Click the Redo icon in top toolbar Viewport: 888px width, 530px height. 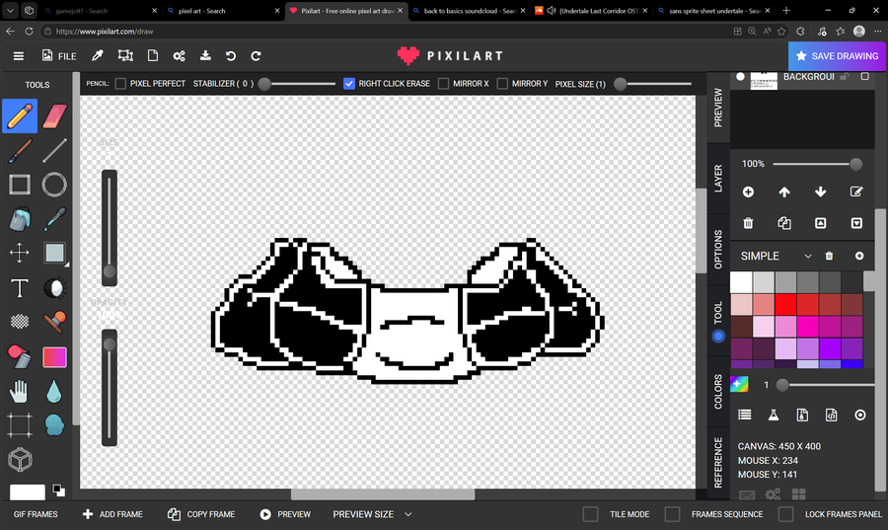(256, 55)
